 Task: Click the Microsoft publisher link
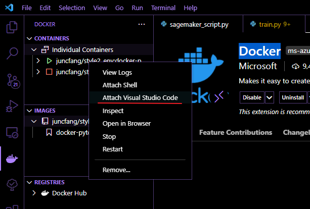point(258,66)
